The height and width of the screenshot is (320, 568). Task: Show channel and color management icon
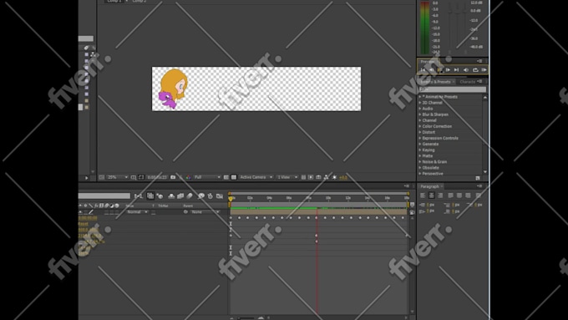[188, 177]
